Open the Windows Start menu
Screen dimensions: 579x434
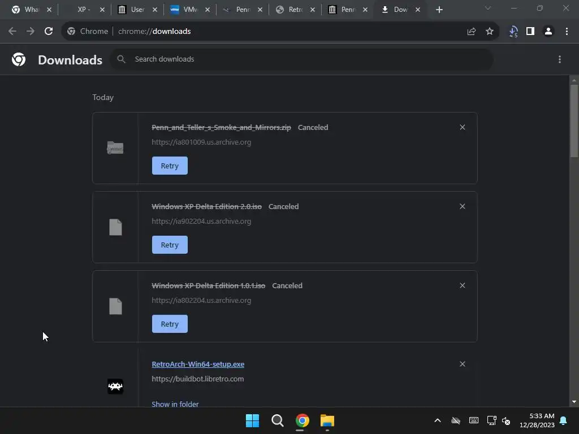[253, 420]
